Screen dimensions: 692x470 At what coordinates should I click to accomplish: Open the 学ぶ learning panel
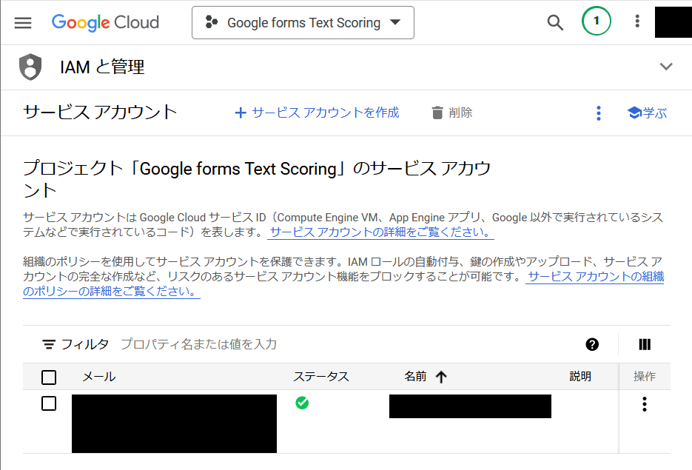tap(647, 113)
